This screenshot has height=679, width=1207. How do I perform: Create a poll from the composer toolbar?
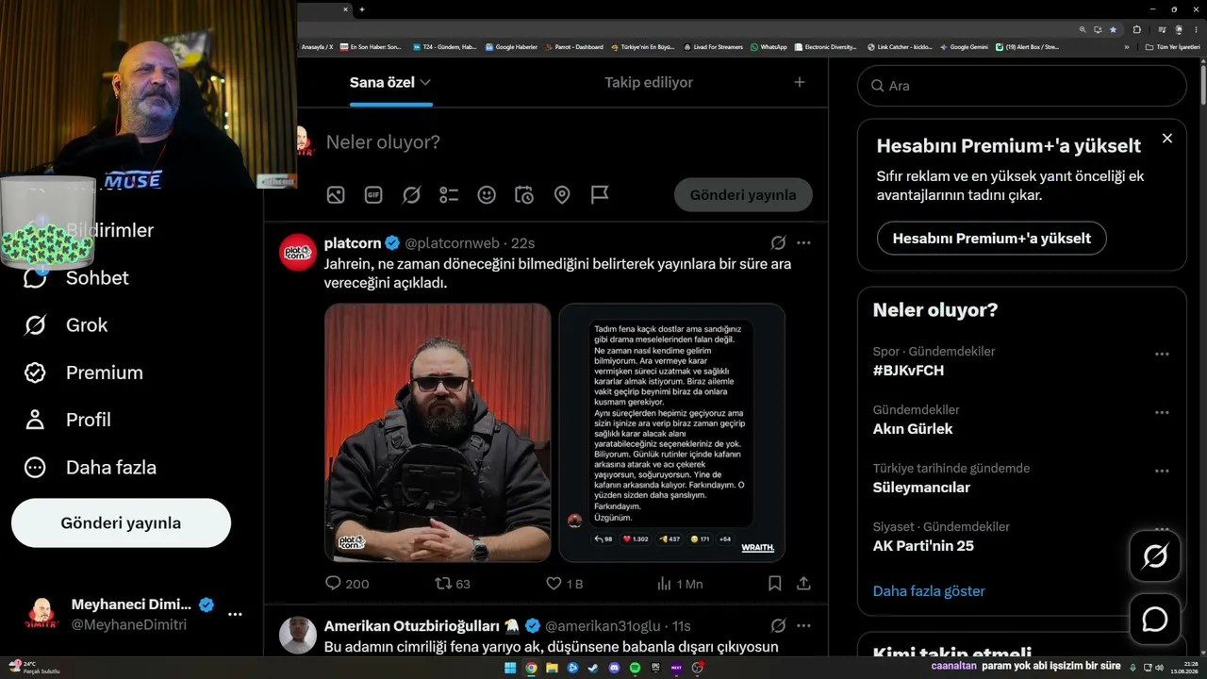[x=449, y=195]
